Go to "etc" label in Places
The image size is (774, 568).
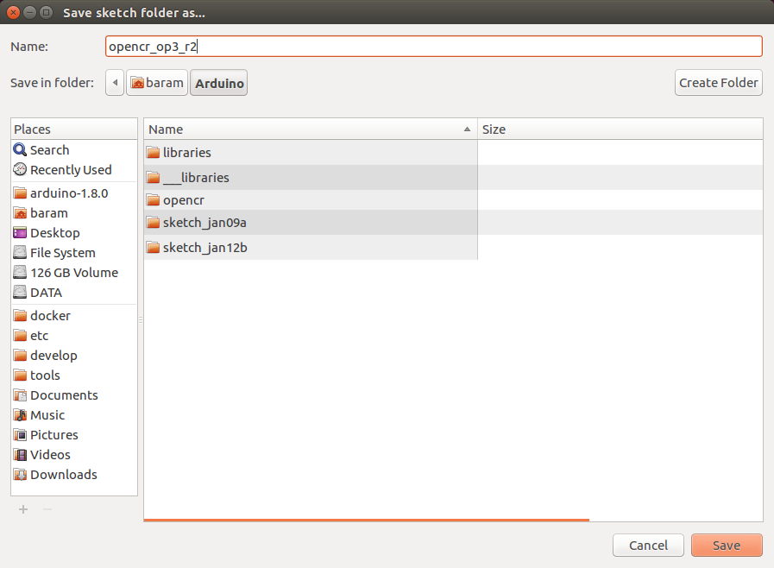point(40,336)
